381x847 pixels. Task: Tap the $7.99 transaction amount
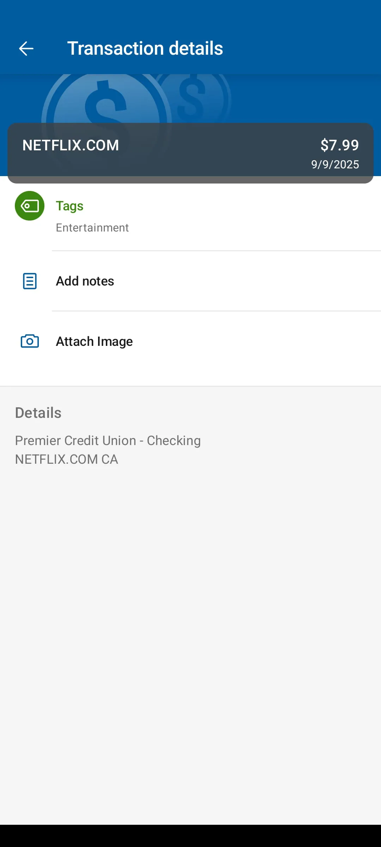339,145
